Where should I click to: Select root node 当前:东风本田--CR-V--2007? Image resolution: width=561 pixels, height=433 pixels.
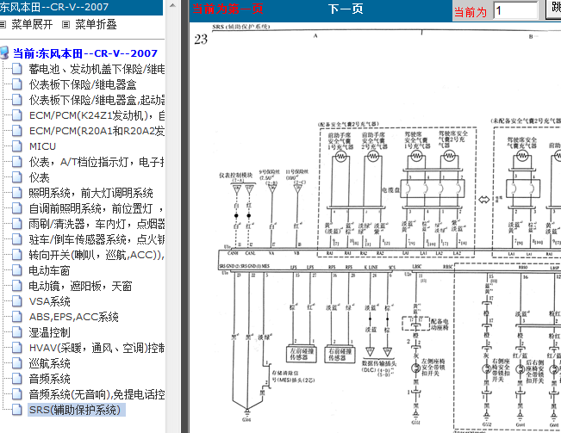pos(85,53)
